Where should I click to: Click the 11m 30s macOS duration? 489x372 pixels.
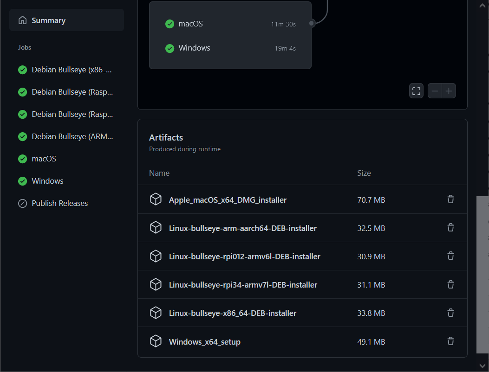point(283,24)
